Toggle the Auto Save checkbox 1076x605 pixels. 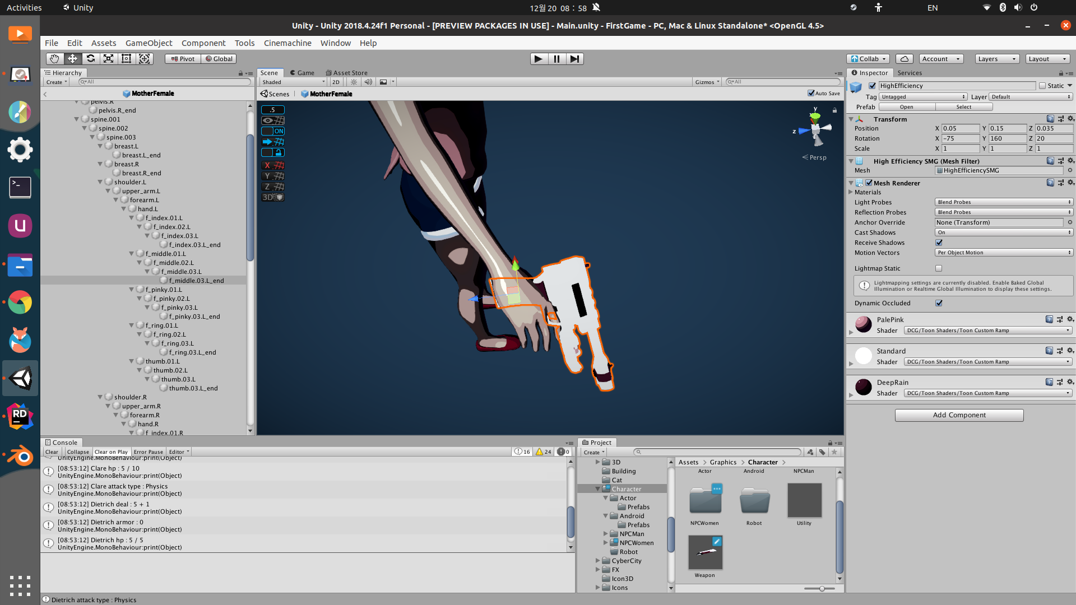(811, 93)
